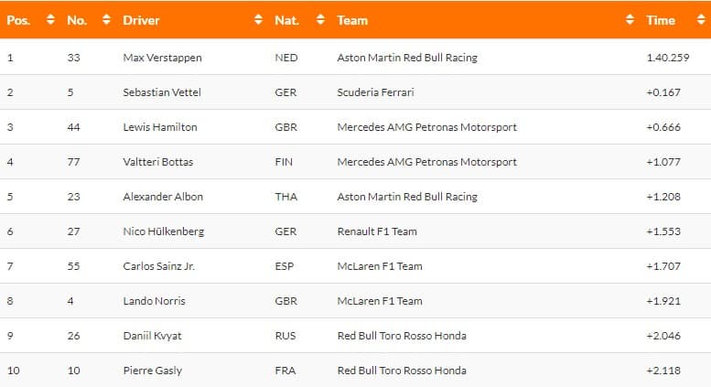
Task: Sort by Team using its arrow icon
Action: [630, 19]
